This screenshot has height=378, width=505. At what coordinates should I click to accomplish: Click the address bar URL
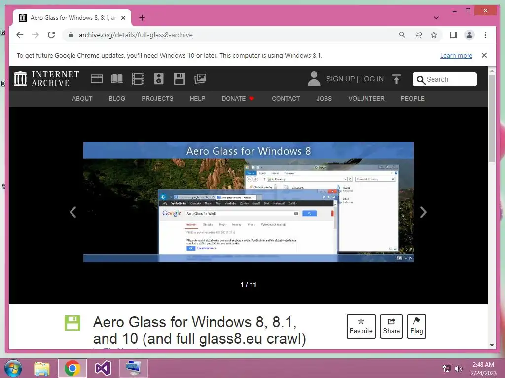click(x=136, y=35)
